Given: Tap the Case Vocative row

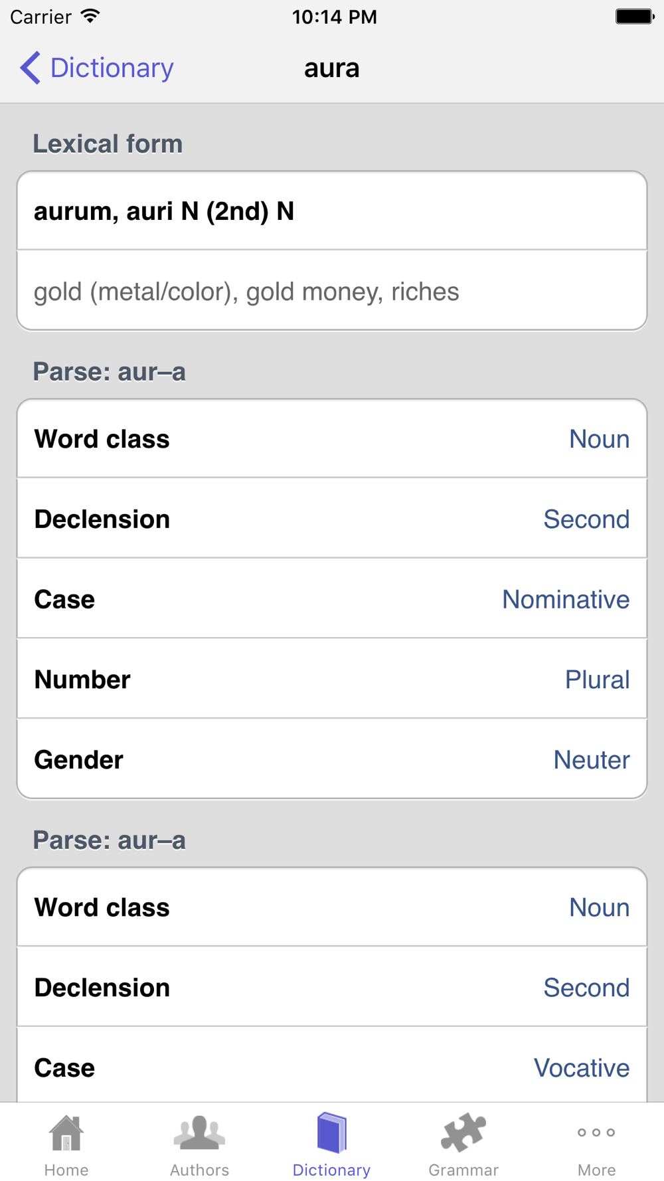Looking at the screenshot, I should click(x=332, y=1067).
